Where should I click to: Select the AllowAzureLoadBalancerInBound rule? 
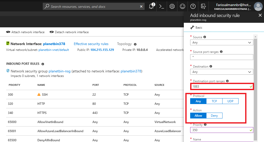[60, 131]
